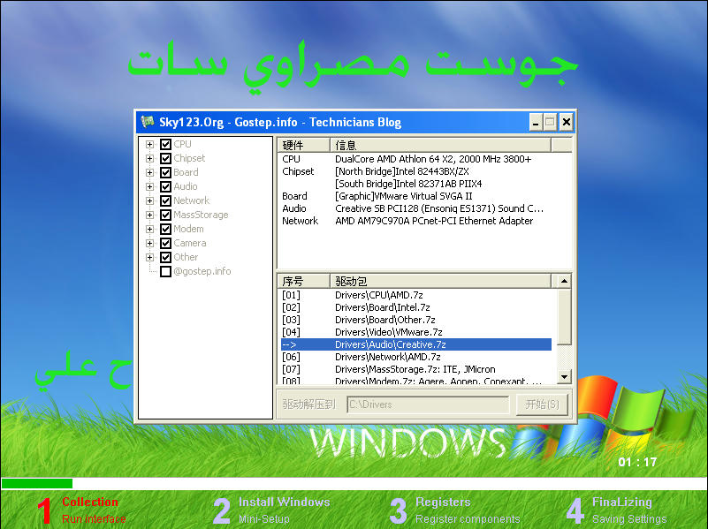Select the @gostep.info tree label
Screen dimensions: 708x529
[202, 271]
